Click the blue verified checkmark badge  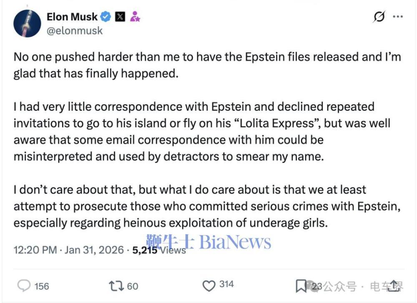[x=106, y=17]
